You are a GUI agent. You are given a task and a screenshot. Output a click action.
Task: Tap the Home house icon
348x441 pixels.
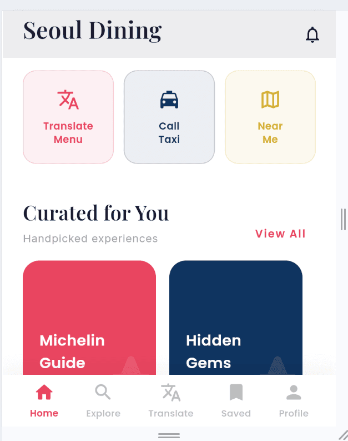pyautogui.click(x=44, y=393)
